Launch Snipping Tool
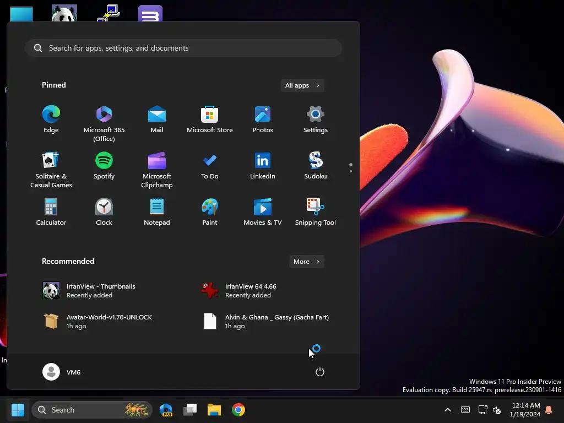Viewport: 564px width, 423px height. tap(316, 212)
